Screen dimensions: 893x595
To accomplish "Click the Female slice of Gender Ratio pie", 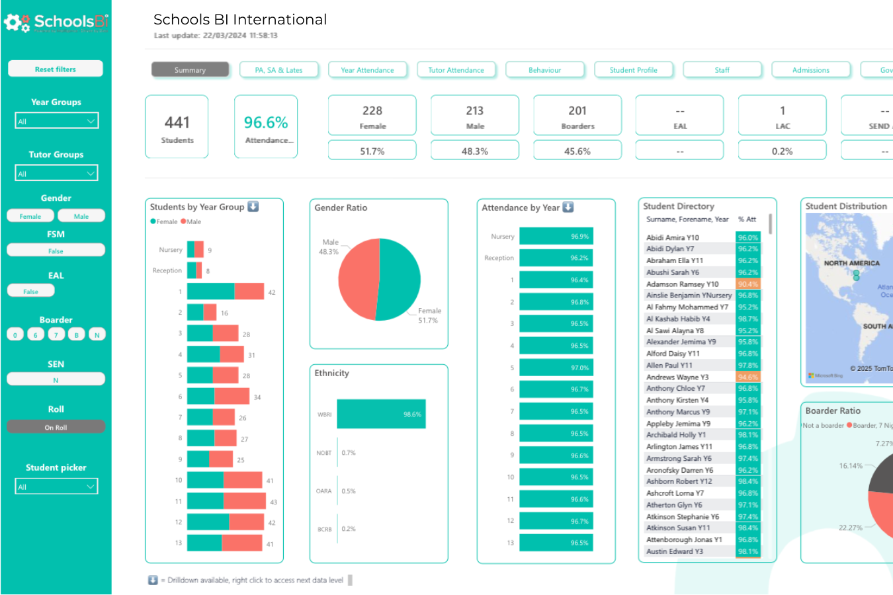I will pyautogui.click(x=400, y=281).
